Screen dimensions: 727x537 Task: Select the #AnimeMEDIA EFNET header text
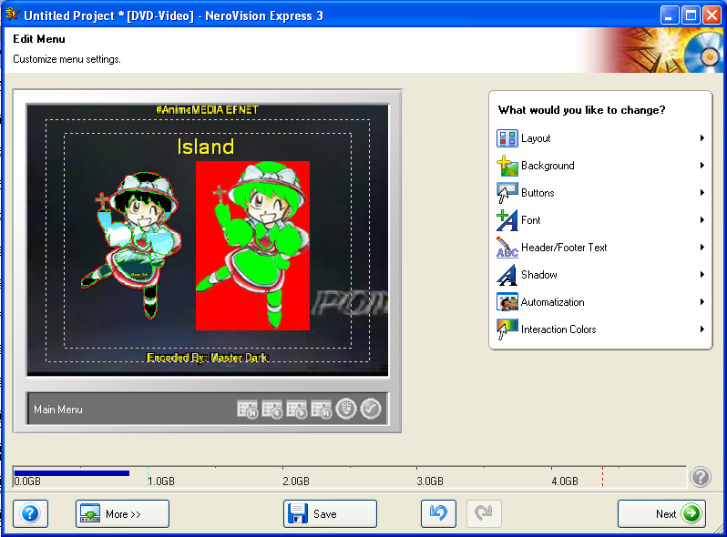(207, 110)
